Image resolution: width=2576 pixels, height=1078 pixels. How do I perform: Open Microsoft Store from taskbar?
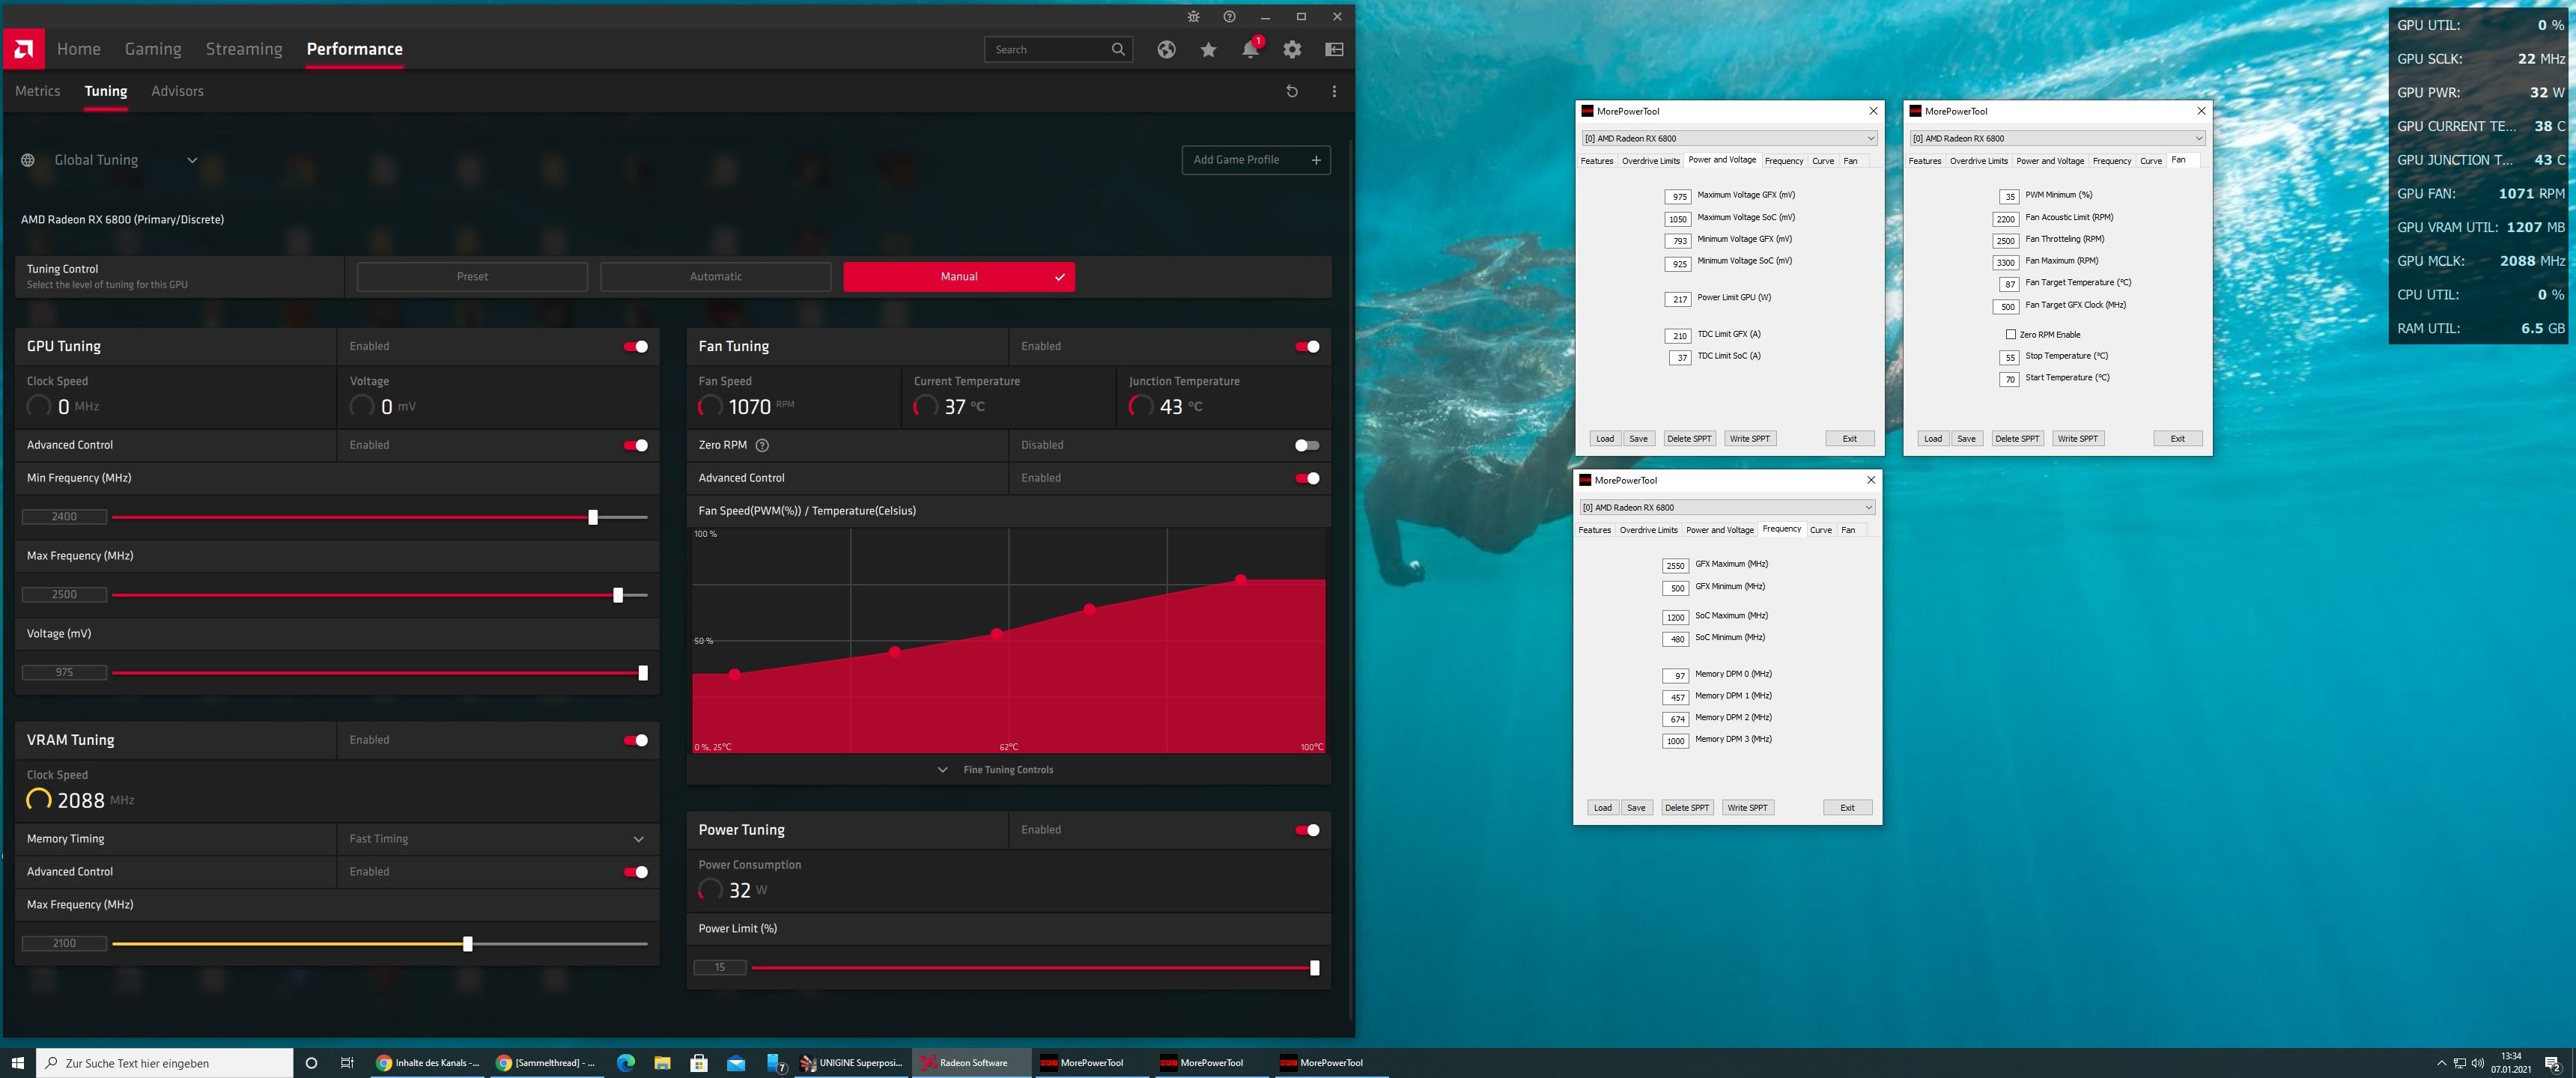(x=699, y=1063)
